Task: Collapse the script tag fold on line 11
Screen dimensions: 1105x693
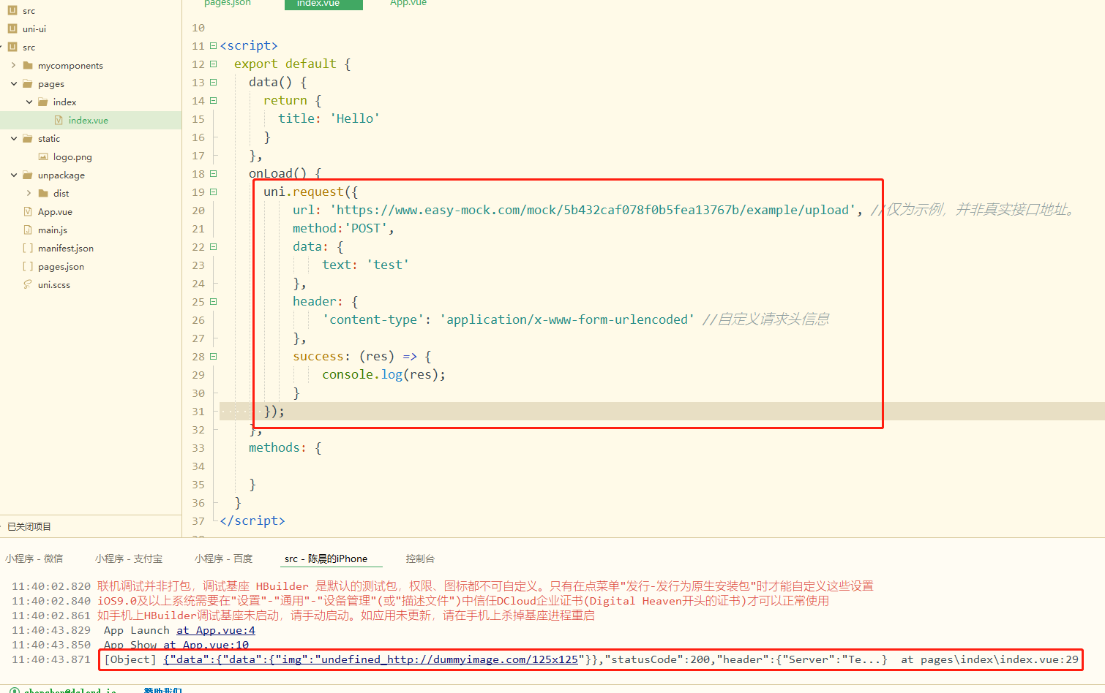Action: click(213, 46)
